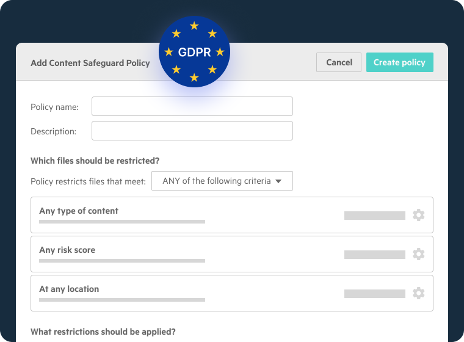The height and width of the screenshot is (342, 464).
Task: Click the What restrictions should be applied heading
Action: (x=103, y=332)
